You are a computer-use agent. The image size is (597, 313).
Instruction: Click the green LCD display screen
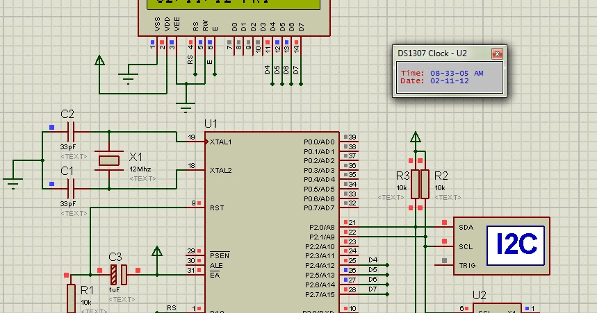(233, 3)
